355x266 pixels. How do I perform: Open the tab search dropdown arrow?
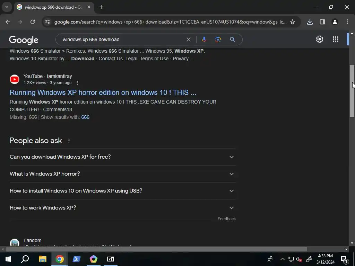[7, 7]
